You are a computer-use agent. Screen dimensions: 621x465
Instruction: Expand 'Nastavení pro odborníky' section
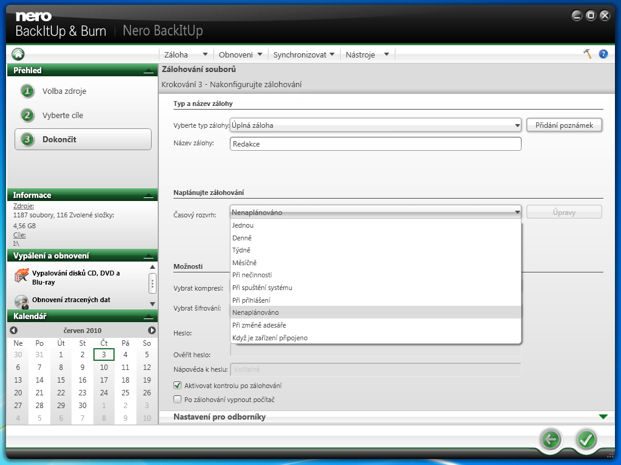602,417
